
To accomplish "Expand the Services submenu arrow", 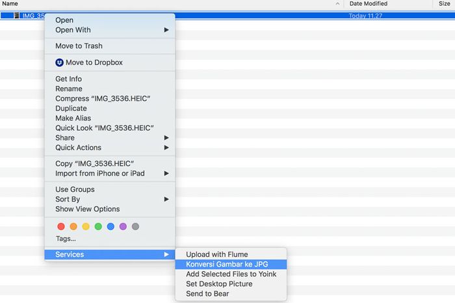I will pos(166,254).
